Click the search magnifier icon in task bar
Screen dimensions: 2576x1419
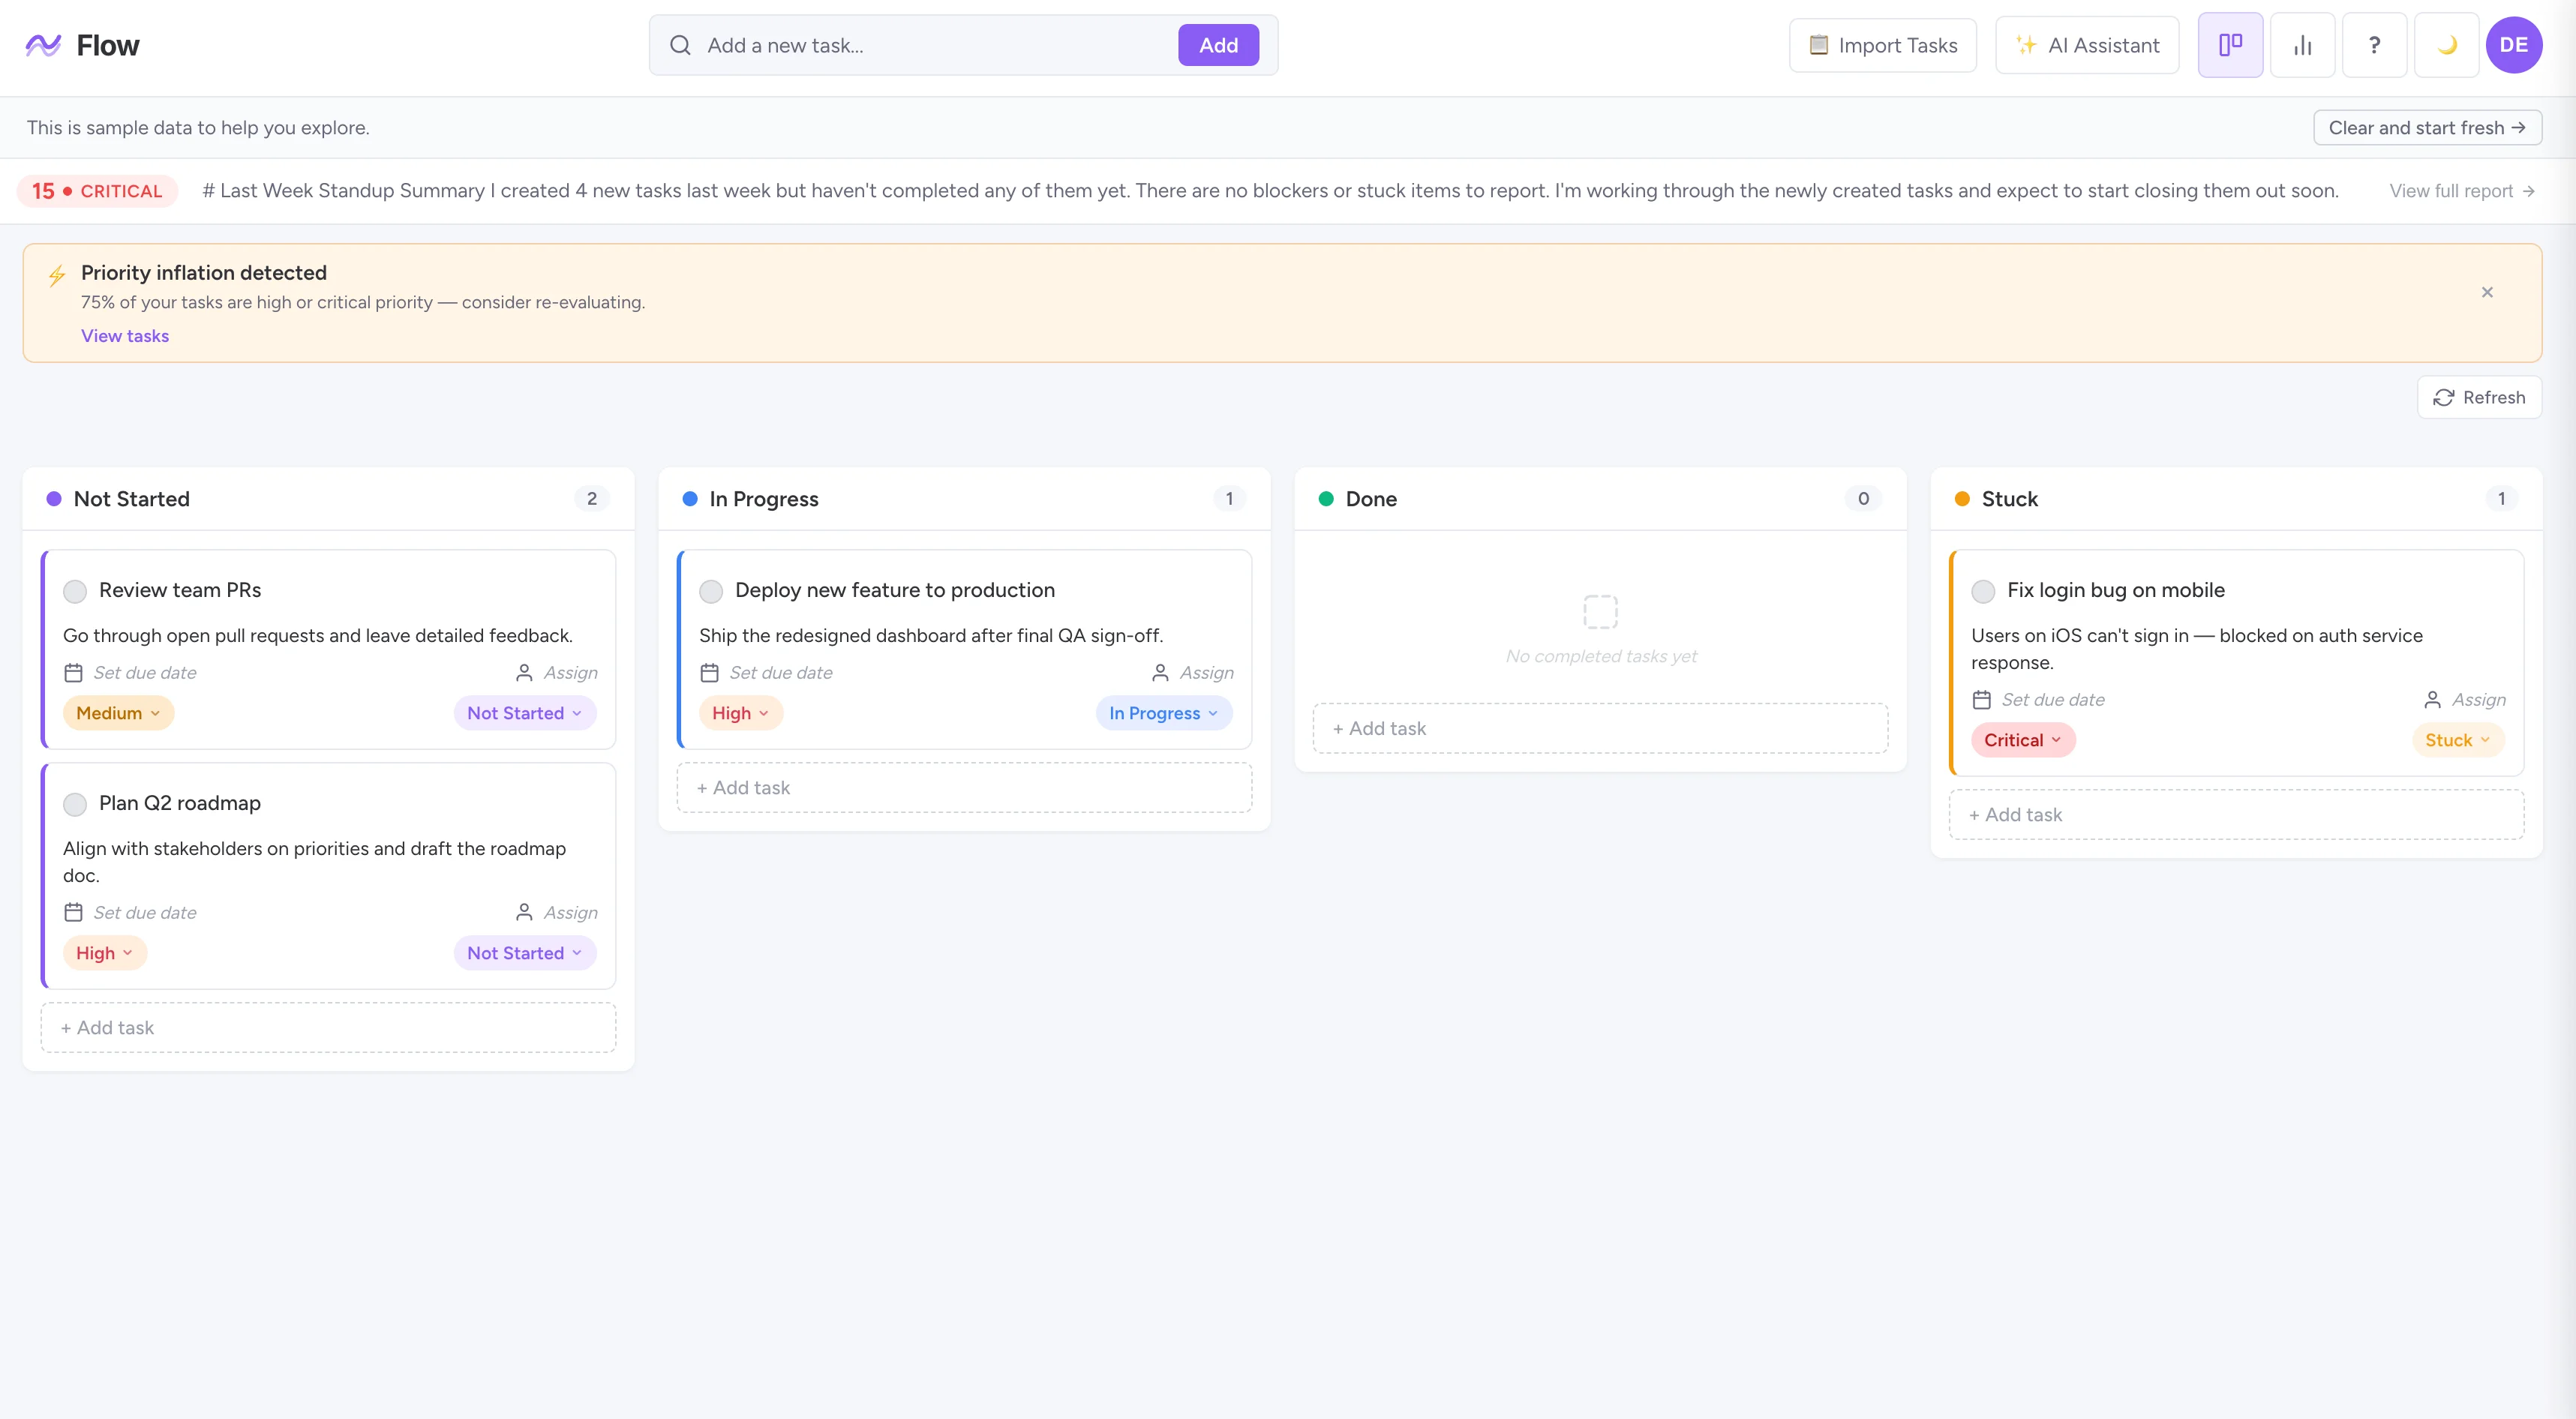[x=680, y=45]
